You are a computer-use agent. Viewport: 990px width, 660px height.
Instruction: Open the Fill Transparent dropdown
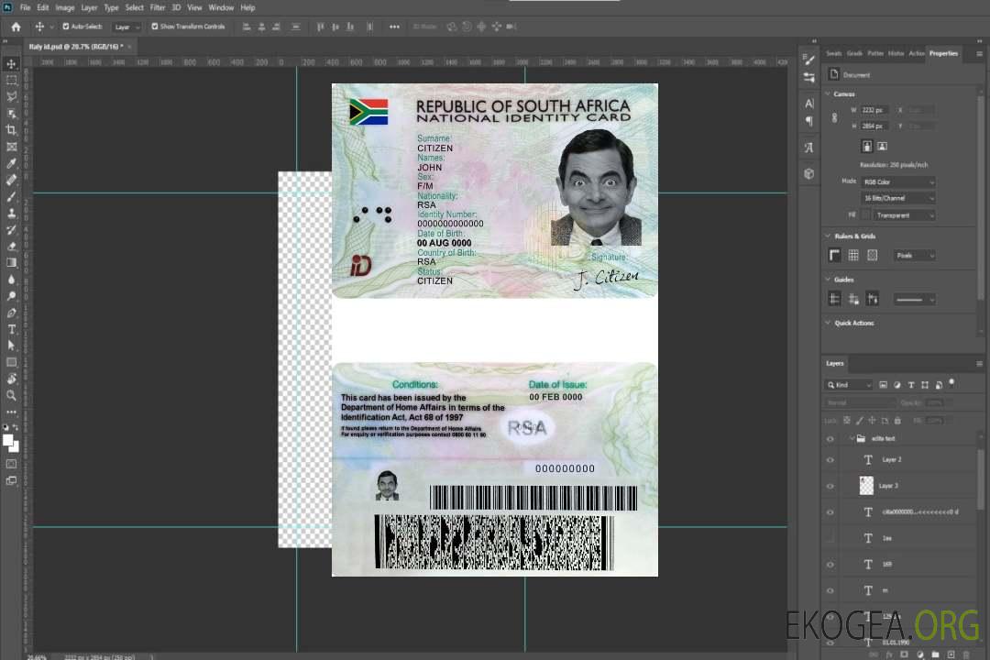(904, 215)
